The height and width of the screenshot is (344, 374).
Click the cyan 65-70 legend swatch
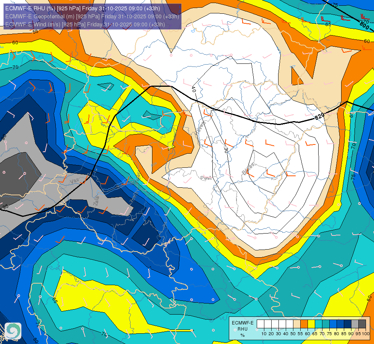pyautogui.click(x=319, y=324)
